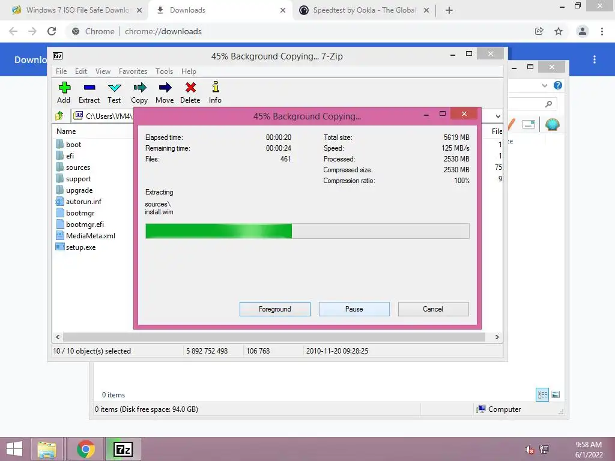Click the Chrome share page icon

pyautogui.click(x=539, y=31)
